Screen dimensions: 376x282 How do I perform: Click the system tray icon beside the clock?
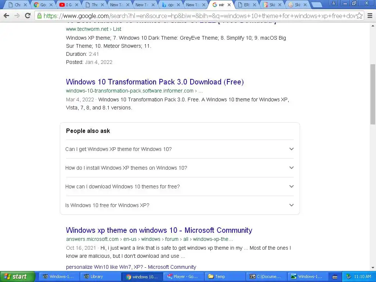(349, 276)
